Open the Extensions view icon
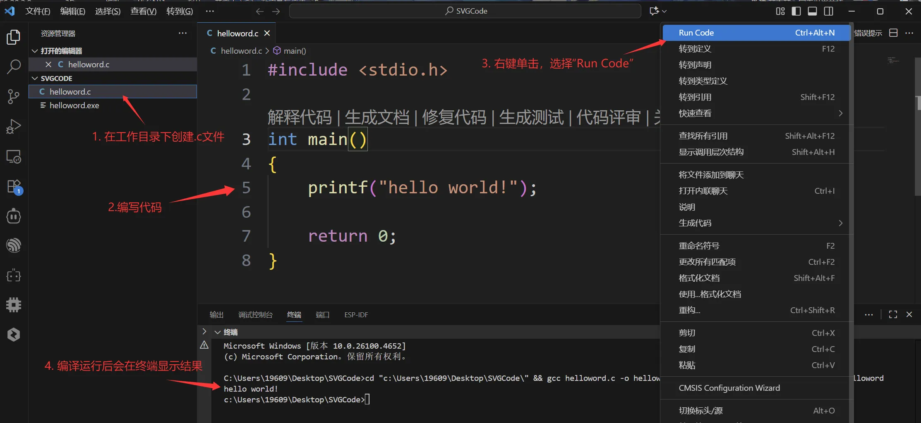The image size is (921, 423). coord(14,186)
